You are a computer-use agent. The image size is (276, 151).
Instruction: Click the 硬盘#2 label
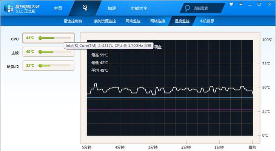[13, 66]
